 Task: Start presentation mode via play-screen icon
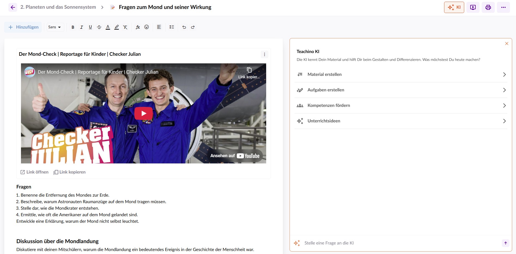(473, 7)
